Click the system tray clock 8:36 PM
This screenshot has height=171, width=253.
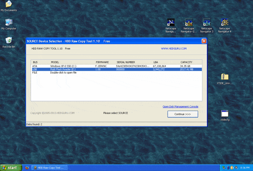tap(245, 168)
